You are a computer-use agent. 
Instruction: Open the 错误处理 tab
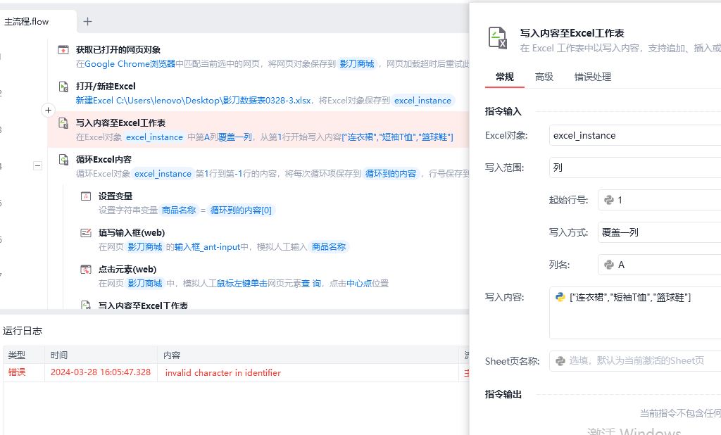(x=593, y=77)
